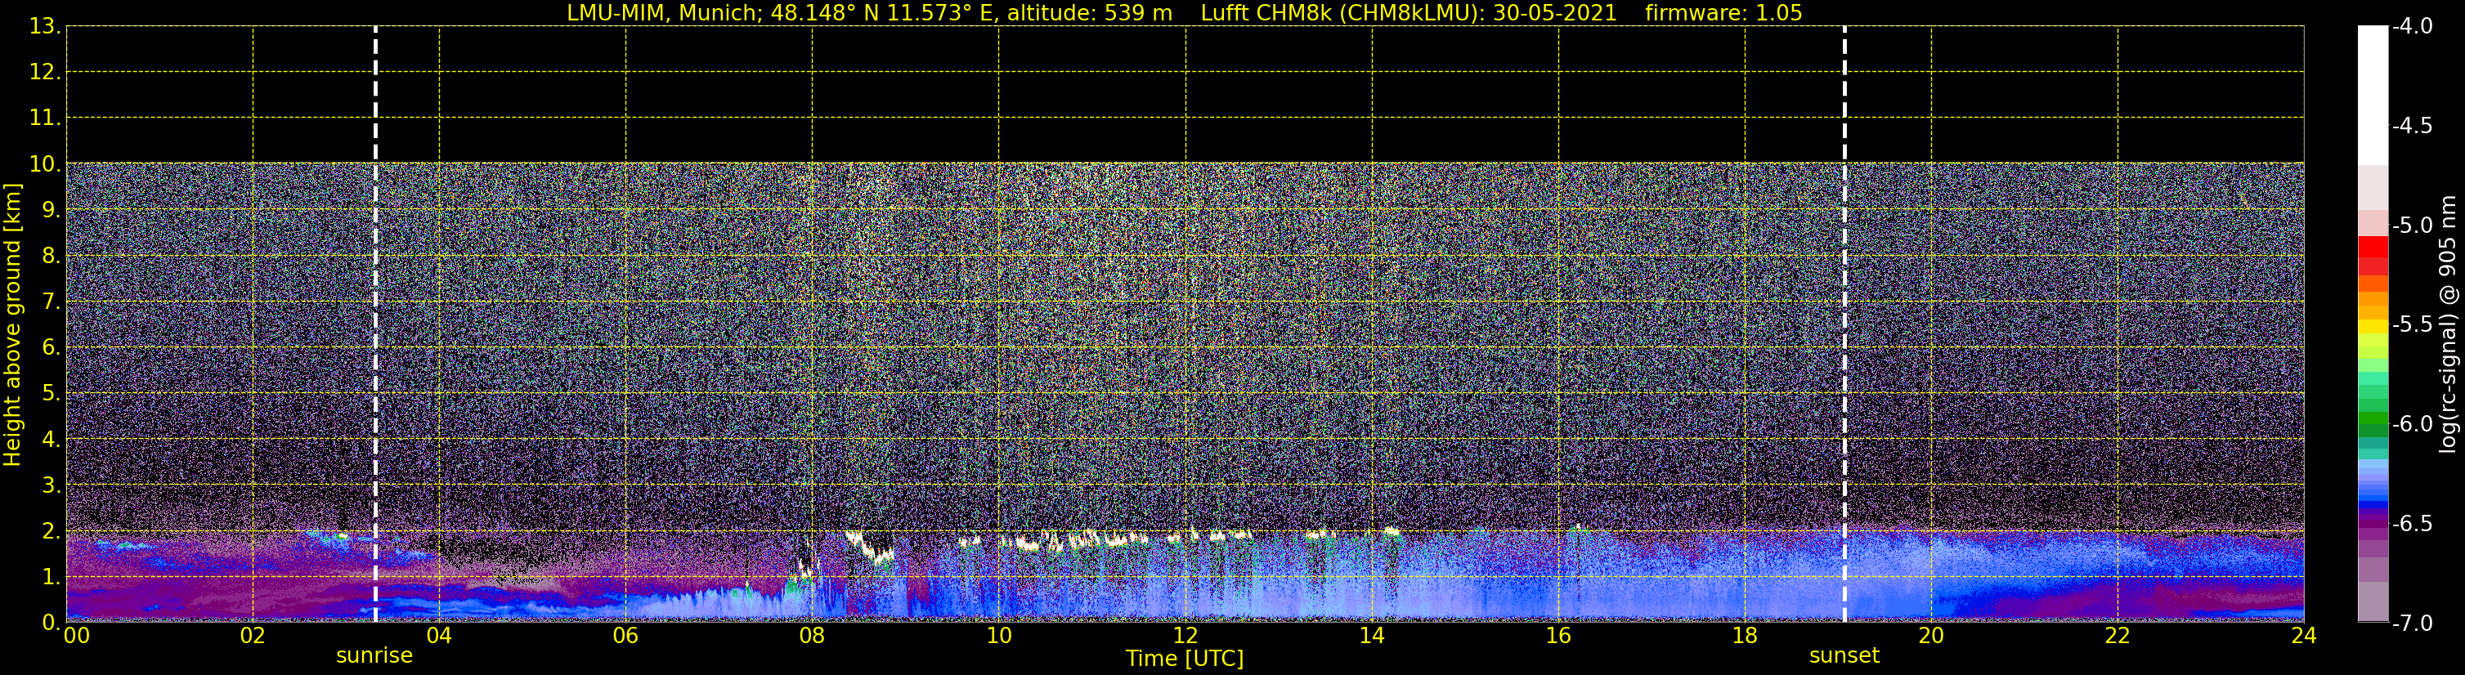Click the instrument text "Lufft CHM8k (CHM8kLMU): 30-05-2021"
This screenshot has width=2465, height=675.
coord(1409,13)
